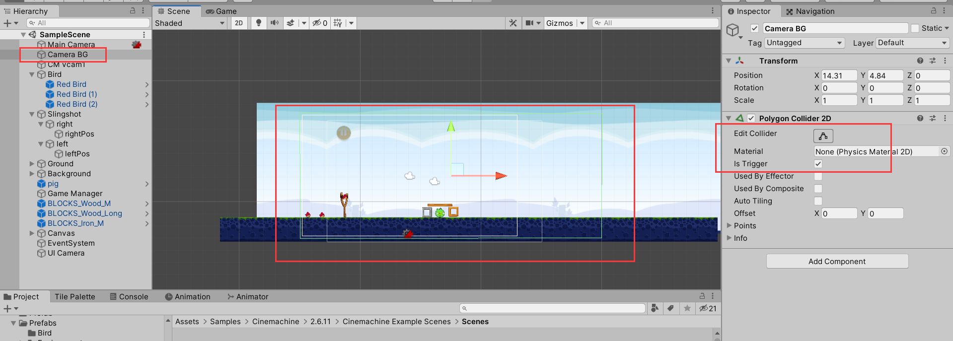Screen dimensions: 953x341
Task: Select Main Camera in Hierarchy
Action: tap(71, 44)
